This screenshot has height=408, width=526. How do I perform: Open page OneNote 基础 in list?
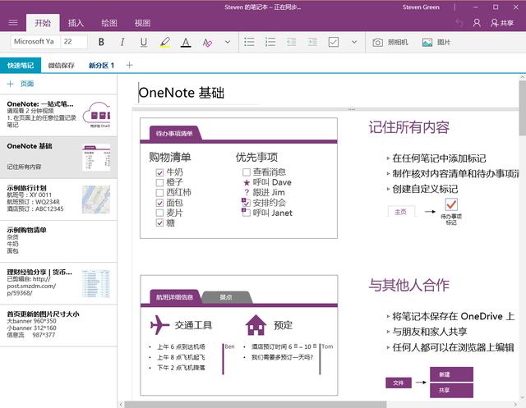tap(58, 157)
